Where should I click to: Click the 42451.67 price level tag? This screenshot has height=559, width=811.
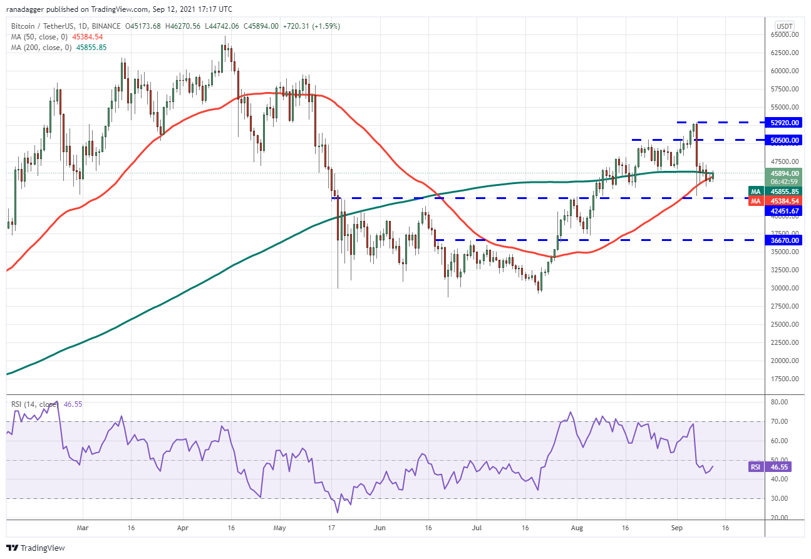click(785, 211)
